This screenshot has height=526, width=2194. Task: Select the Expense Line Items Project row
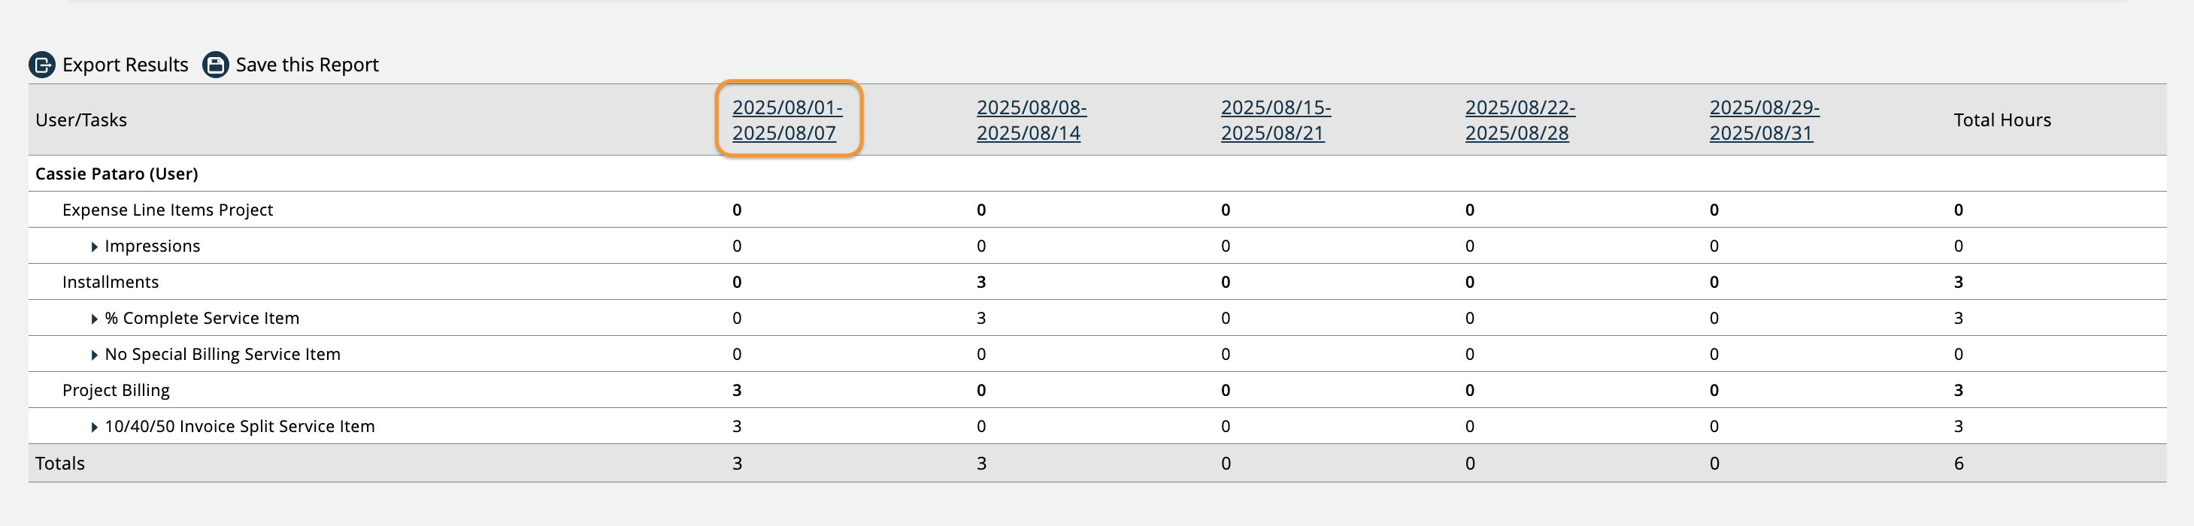[168, 210]
